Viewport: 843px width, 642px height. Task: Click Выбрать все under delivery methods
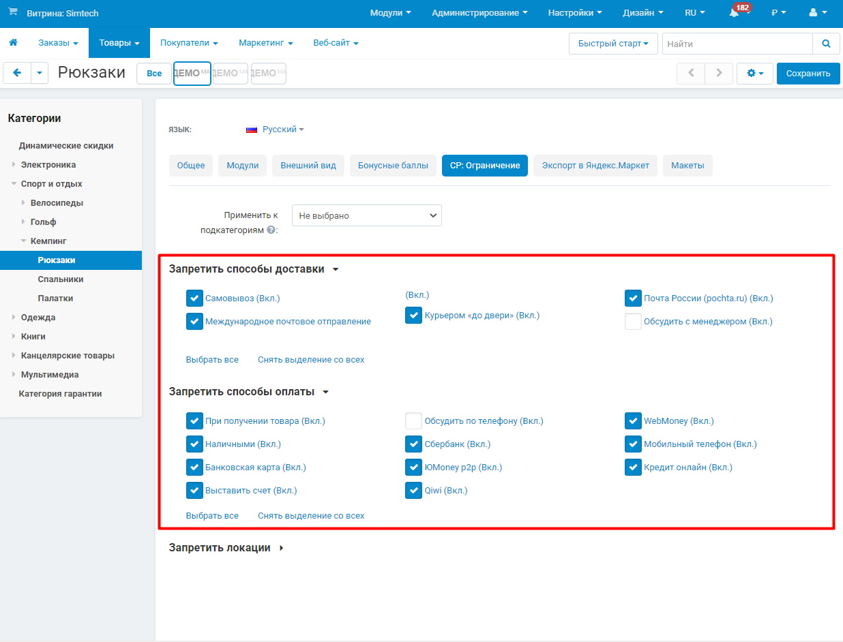(212, 360)
